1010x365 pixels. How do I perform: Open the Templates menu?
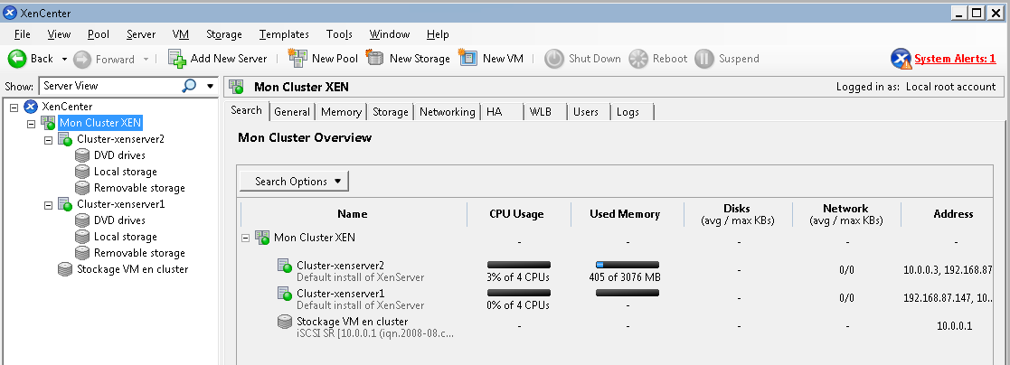coord(284,34)
